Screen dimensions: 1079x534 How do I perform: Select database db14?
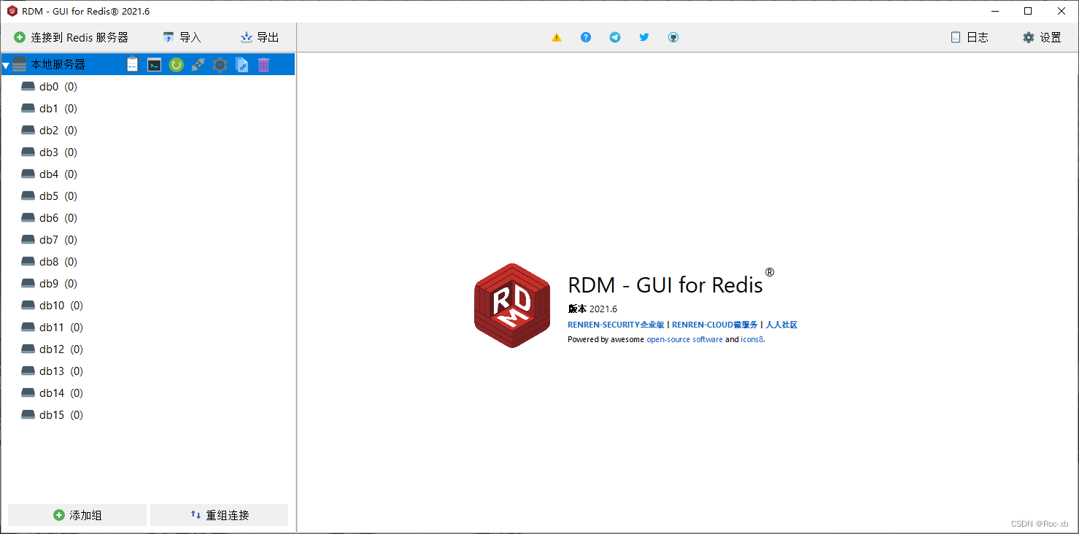[x=148, y=393]
